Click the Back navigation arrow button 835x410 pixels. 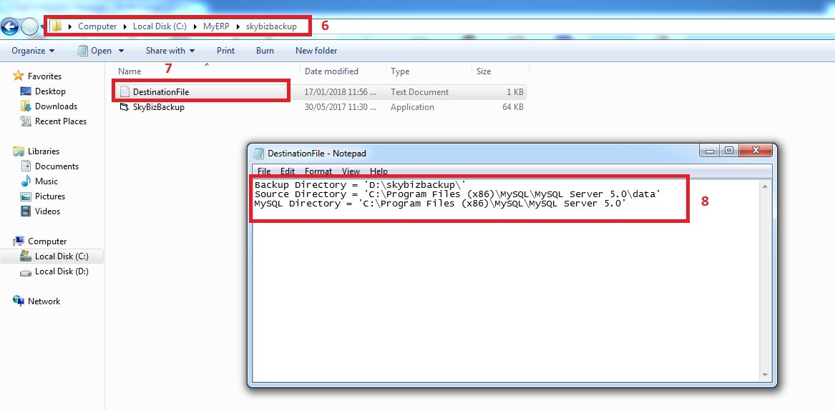coord(9,27)
